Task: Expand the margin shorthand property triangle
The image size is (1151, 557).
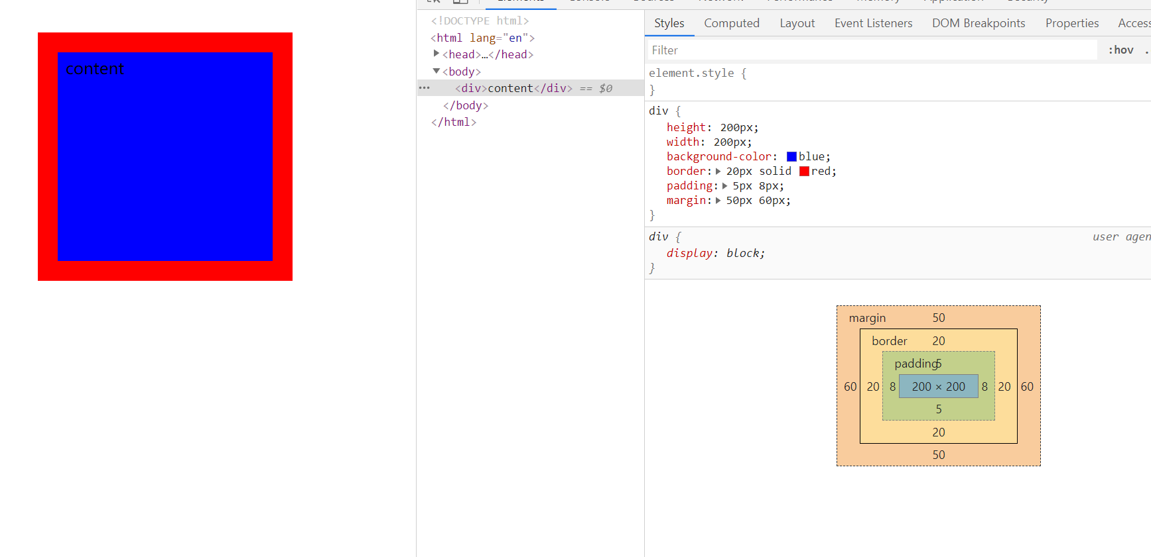Action: [x=718, y=201]
